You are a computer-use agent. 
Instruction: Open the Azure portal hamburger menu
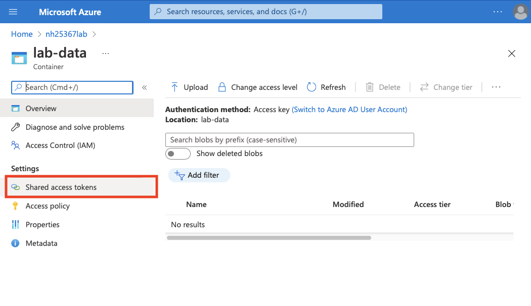[13, 12]
